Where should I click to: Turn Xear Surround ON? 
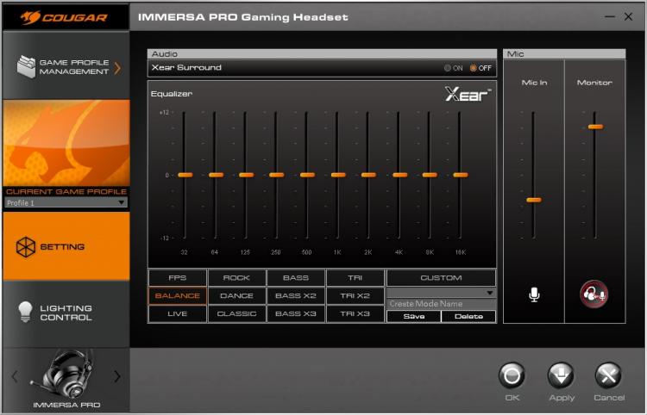pyautogui.click(x=447, y=68)
